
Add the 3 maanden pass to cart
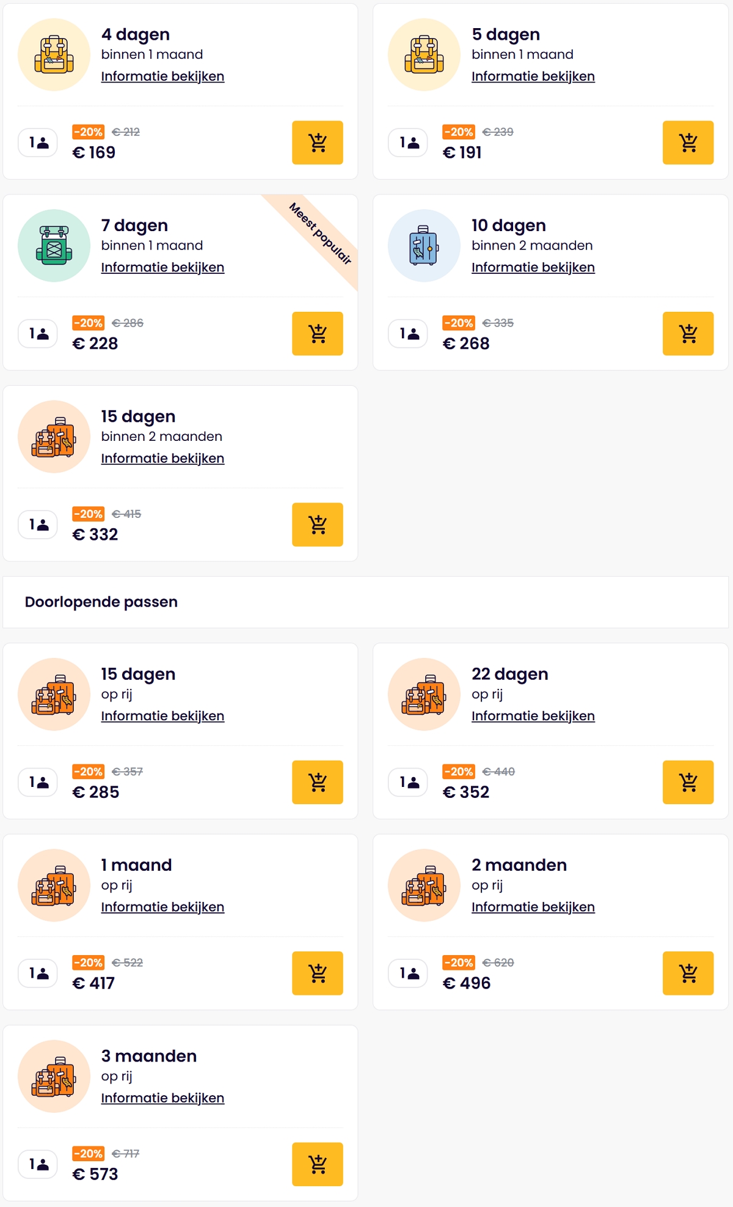point(317,1164)
